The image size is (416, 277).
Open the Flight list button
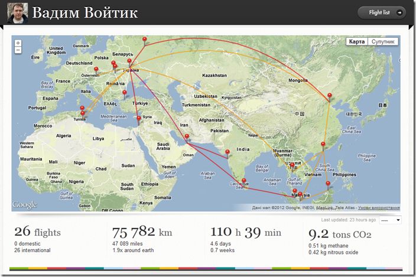[x=382, y=12]
